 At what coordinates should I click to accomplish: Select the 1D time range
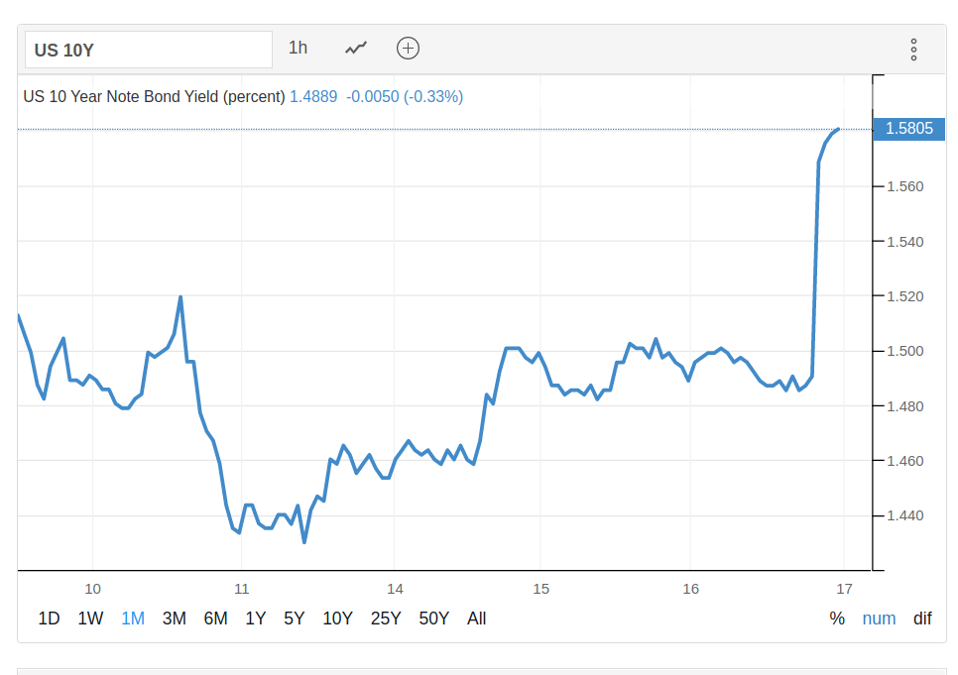point(49,619)
